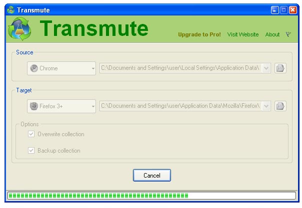
Task: Click the Chrome icon in Source
Action: 34,68
